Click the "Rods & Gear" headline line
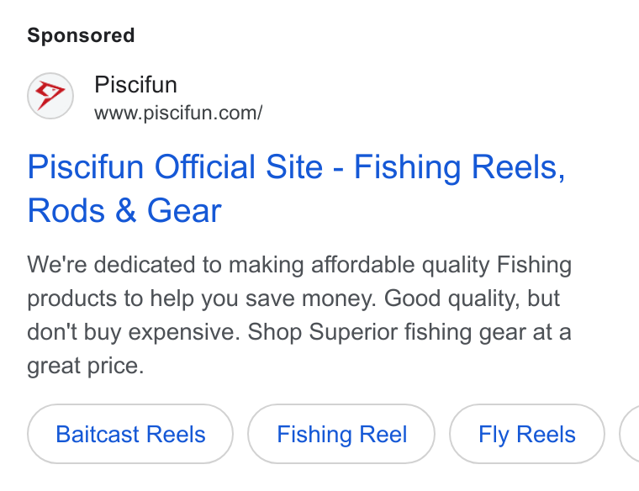This screenshot has height=491, width=639. tap(124, 211)
